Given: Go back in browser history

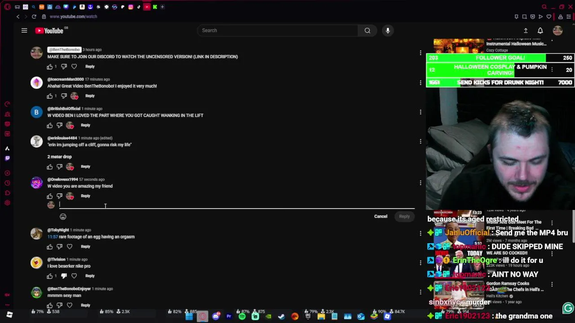Looking at the screenshot, I should tap(18, 17).
